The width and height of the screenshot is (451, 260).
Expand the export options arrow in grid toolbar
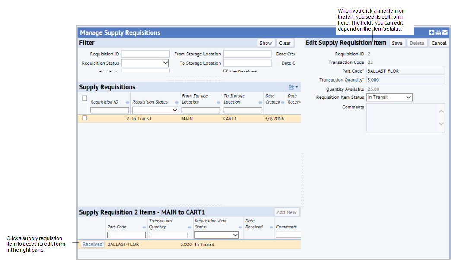297,87
